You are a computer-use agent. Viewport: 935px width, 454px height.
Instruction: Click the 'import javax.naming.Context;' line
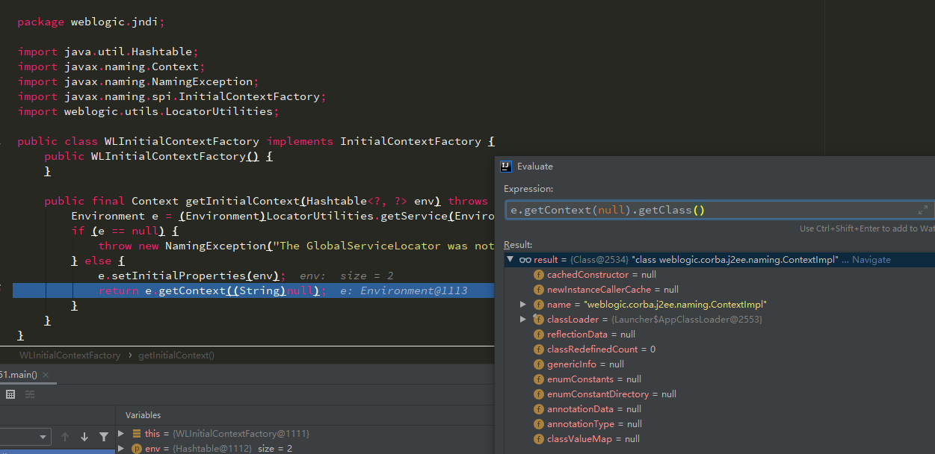[x=111, y=66]
